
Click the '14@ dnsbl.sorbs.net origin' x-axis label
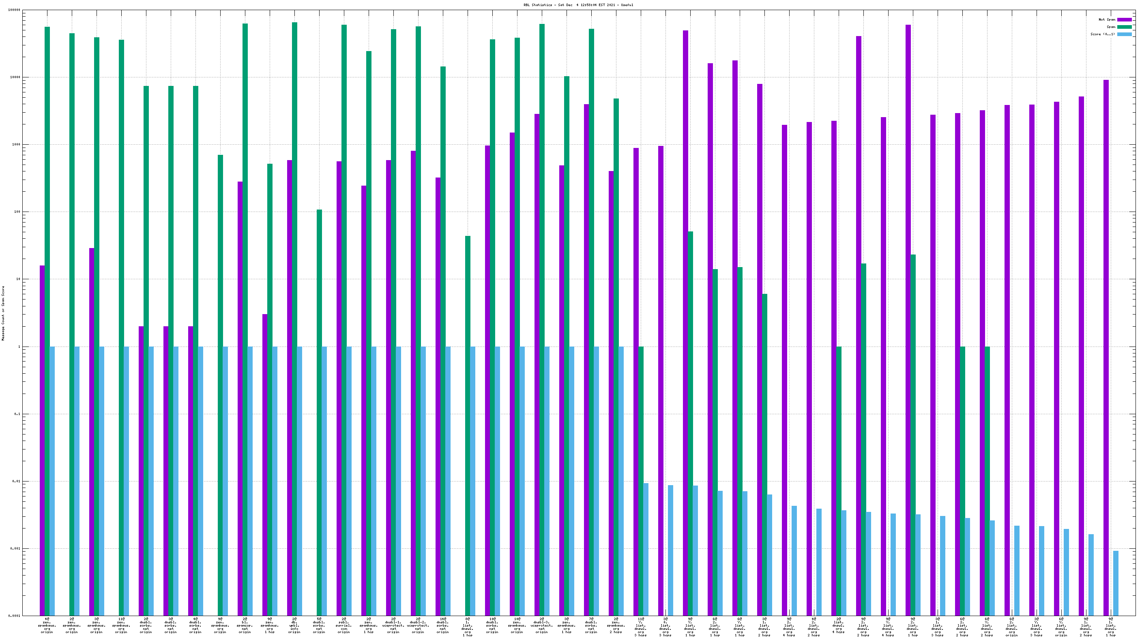point(442,625)
